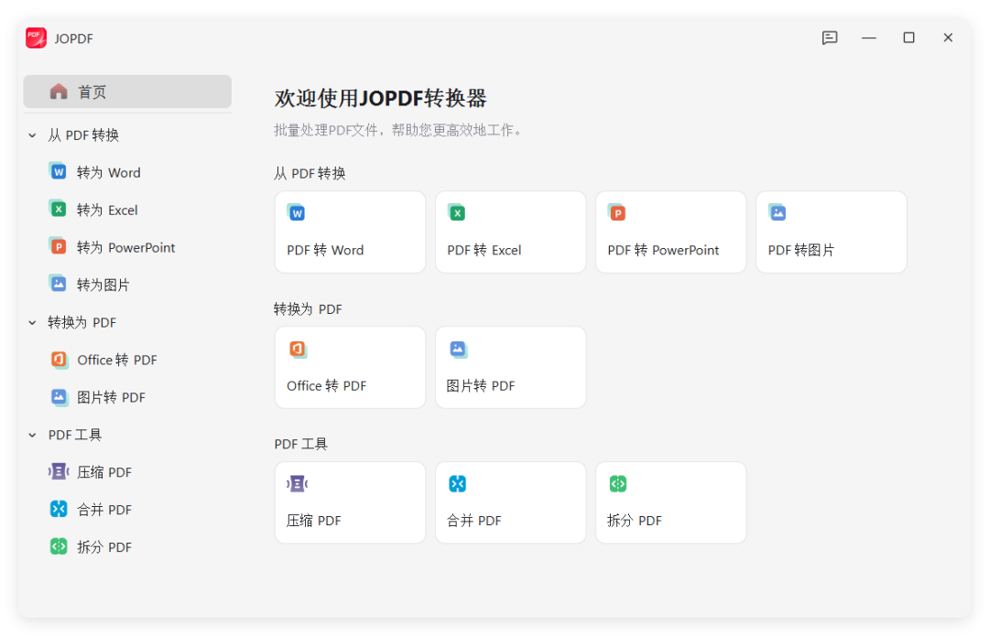Open the PDF 转 PowerPoint card label
989x636 pixels.
(663, 250)
